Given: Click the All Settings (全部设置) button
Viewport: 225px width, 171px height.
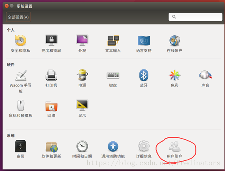Looking at the screenshot, I should pos(18,17).
